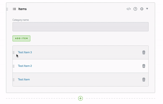Open the code view icon

(x=128, y=9)
